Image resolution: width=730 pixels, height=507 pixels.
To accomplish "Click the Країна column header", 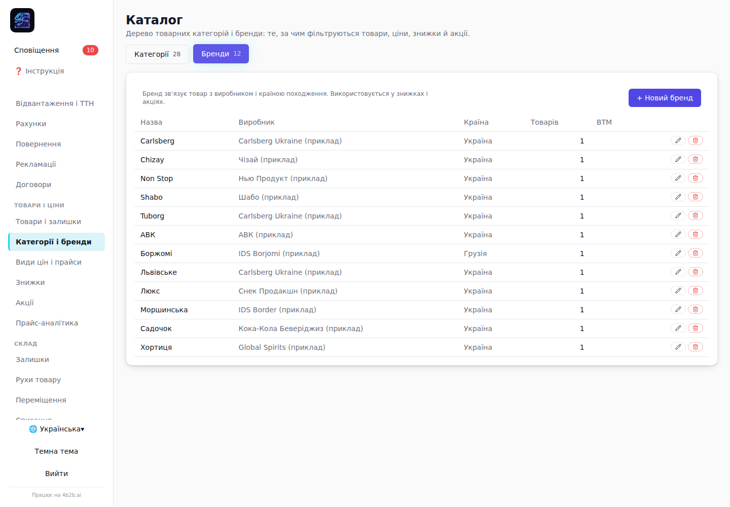I will pos(476,122).
